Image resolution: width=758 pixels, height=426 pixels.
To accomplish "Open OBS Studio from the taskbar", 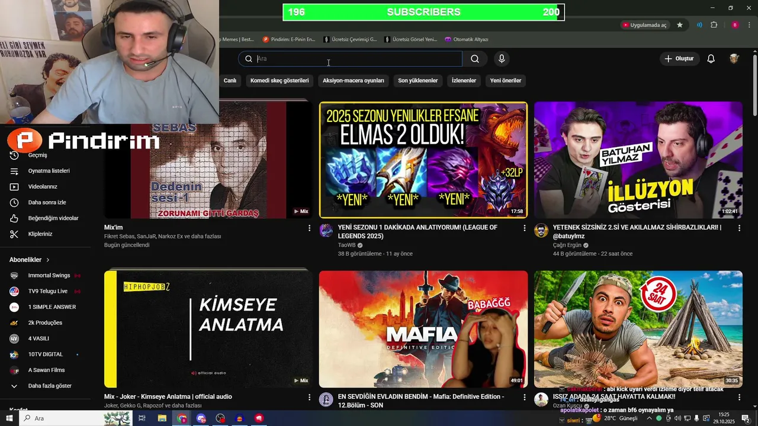I will click(x=220, y=418).
